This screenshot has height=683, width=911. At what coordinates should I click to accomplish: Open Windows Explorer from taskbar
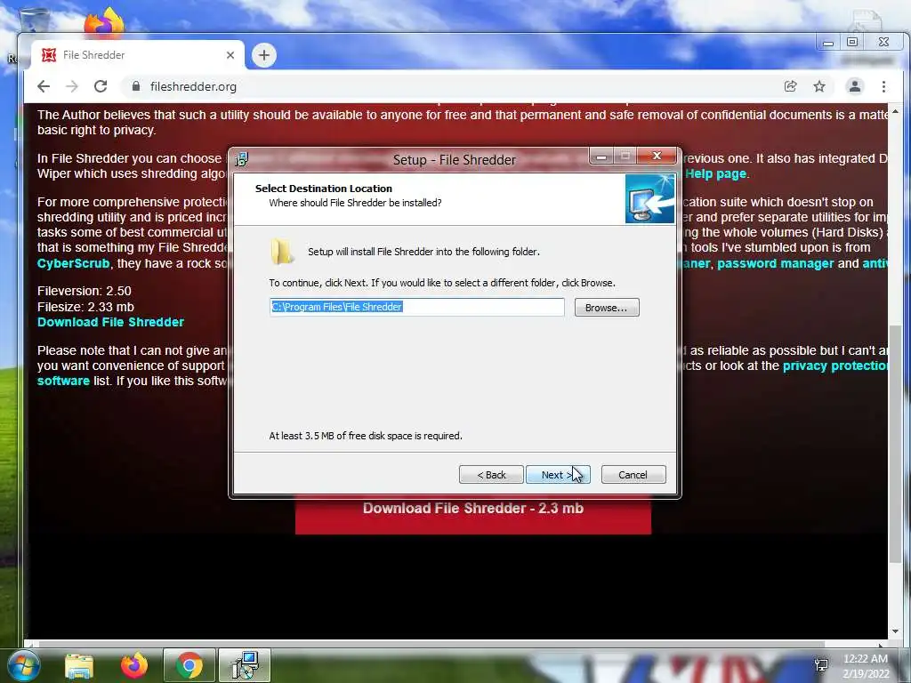(x=79, y=665)
